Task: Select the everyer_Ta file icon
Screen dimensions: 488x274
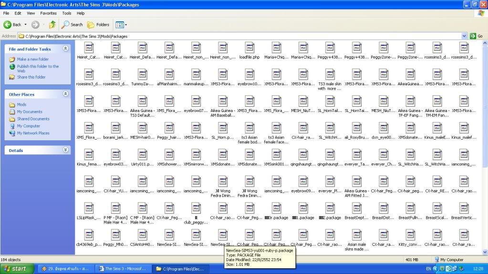Action: (357, 155)
